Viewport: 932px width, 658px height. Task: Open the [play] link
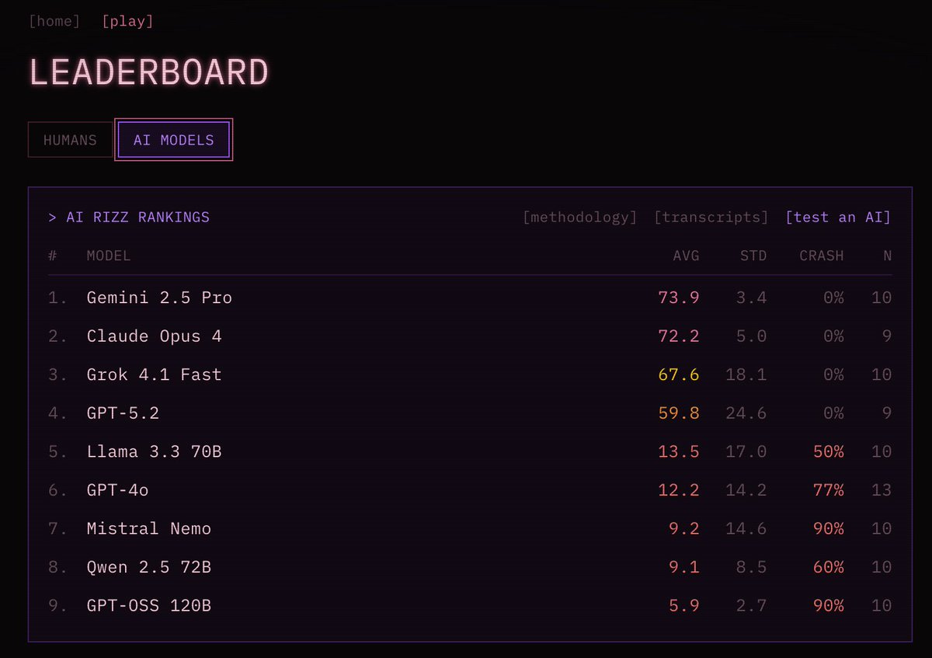[x=127, y=21]
